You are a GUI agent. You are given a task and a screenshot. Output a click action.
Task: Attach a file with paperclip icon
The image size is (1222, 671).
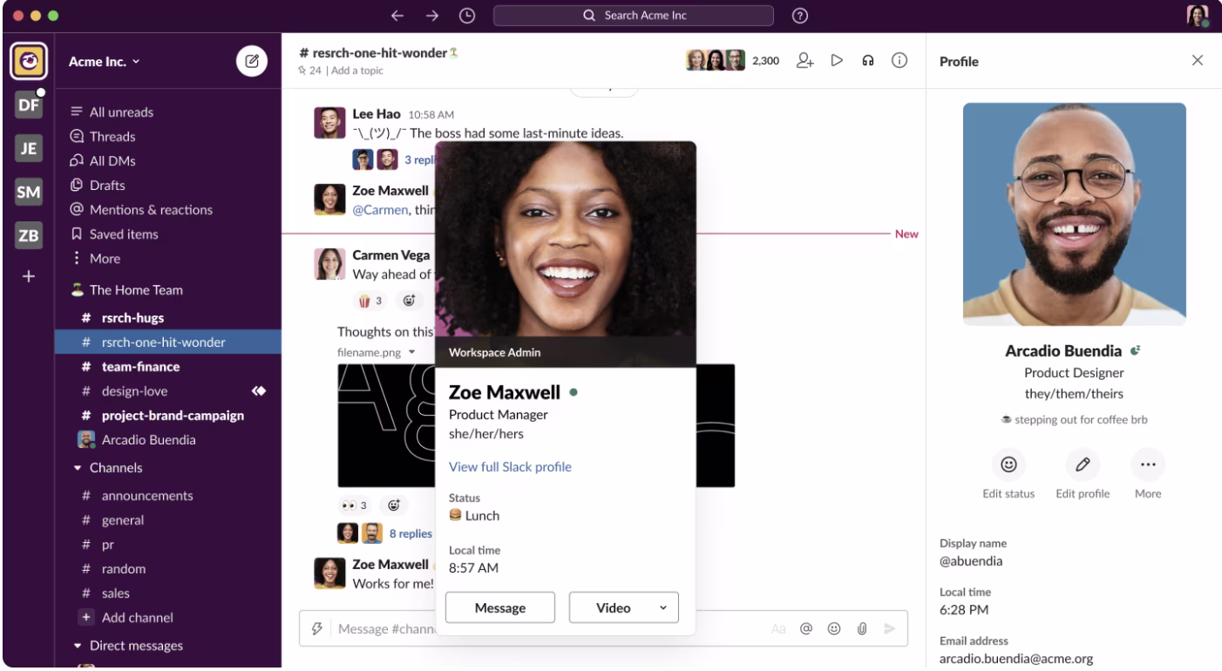click(x=861, y=628)
